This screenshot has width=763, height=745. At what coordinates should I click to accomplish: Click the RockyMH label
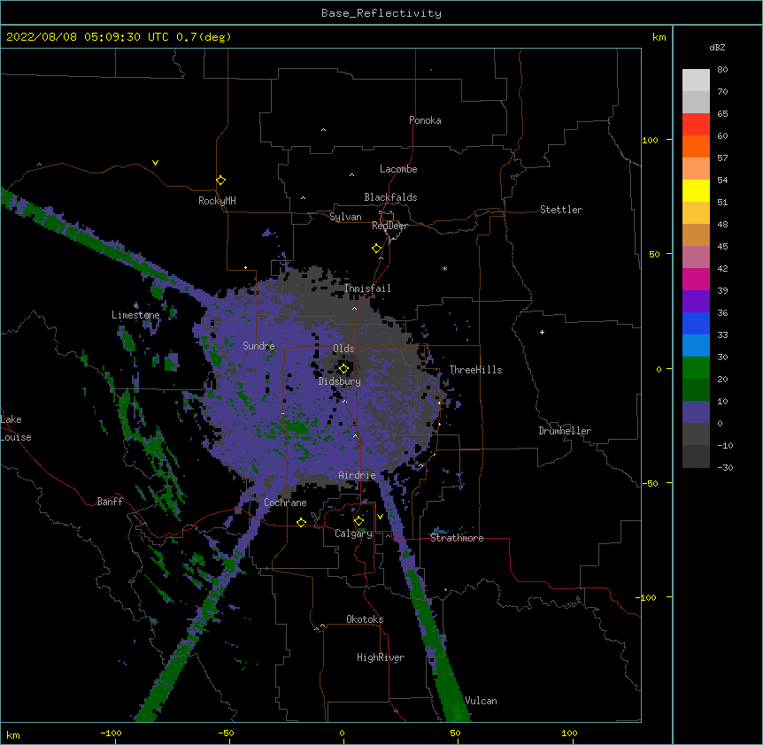[x=217, y=201]
